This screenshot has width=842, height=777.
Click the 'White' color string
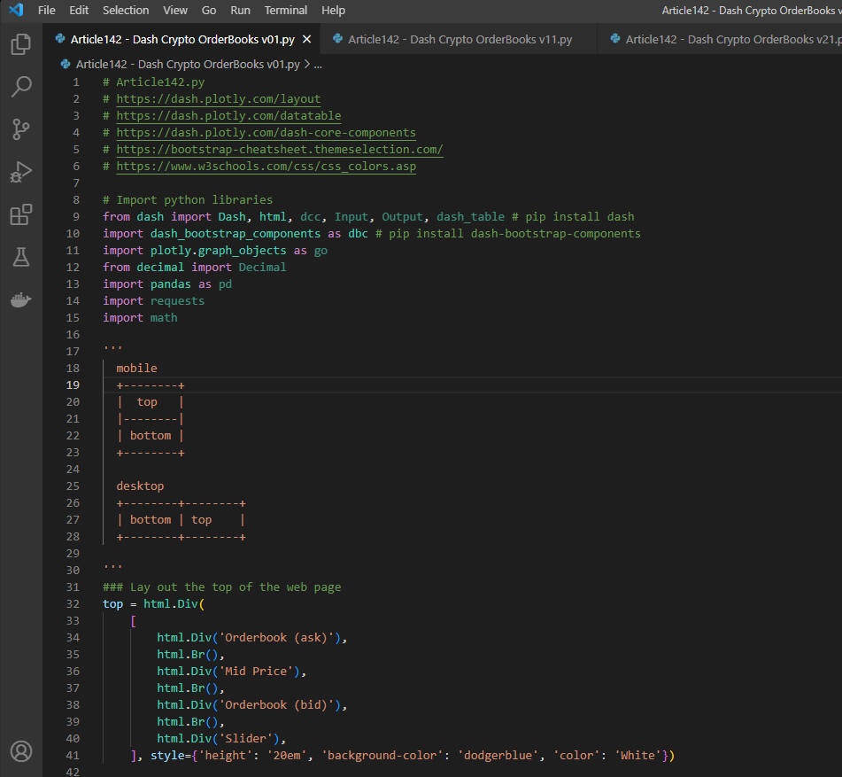637,755
